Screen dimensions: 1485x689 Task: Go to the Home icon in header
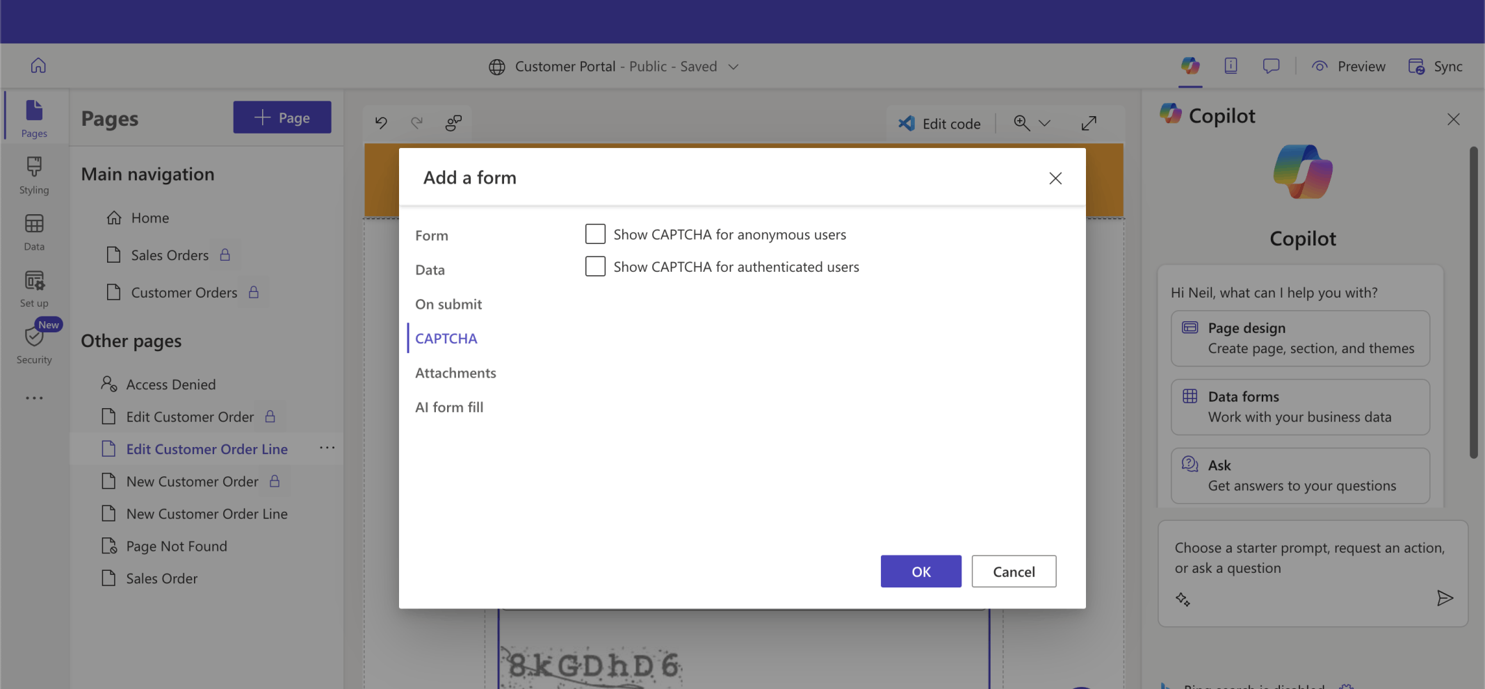pos(38,65)
